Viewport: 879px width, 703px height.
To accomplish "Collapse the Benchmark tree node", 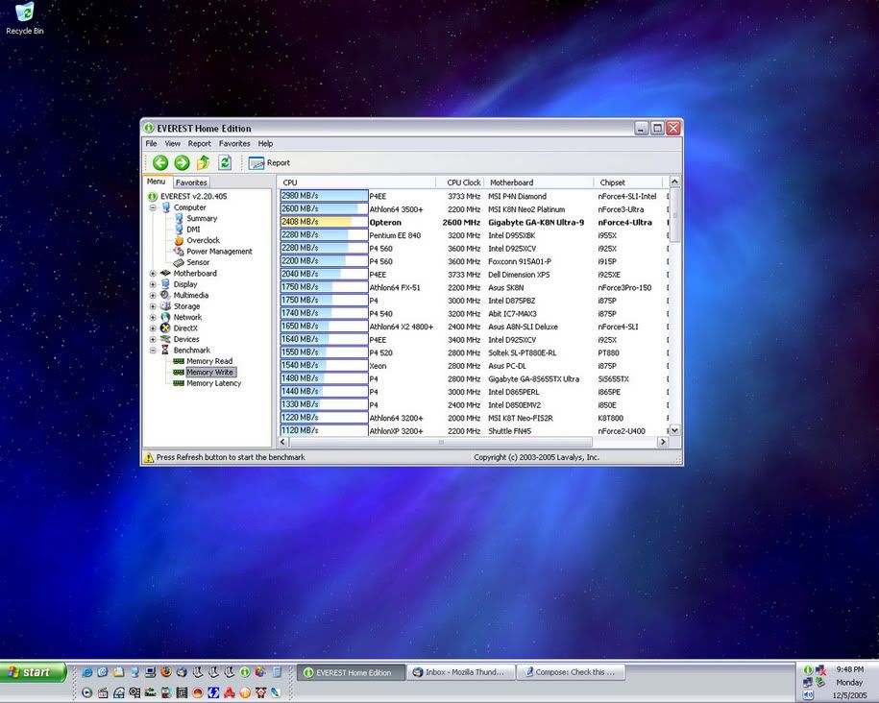I will click(x=153, y=351).
